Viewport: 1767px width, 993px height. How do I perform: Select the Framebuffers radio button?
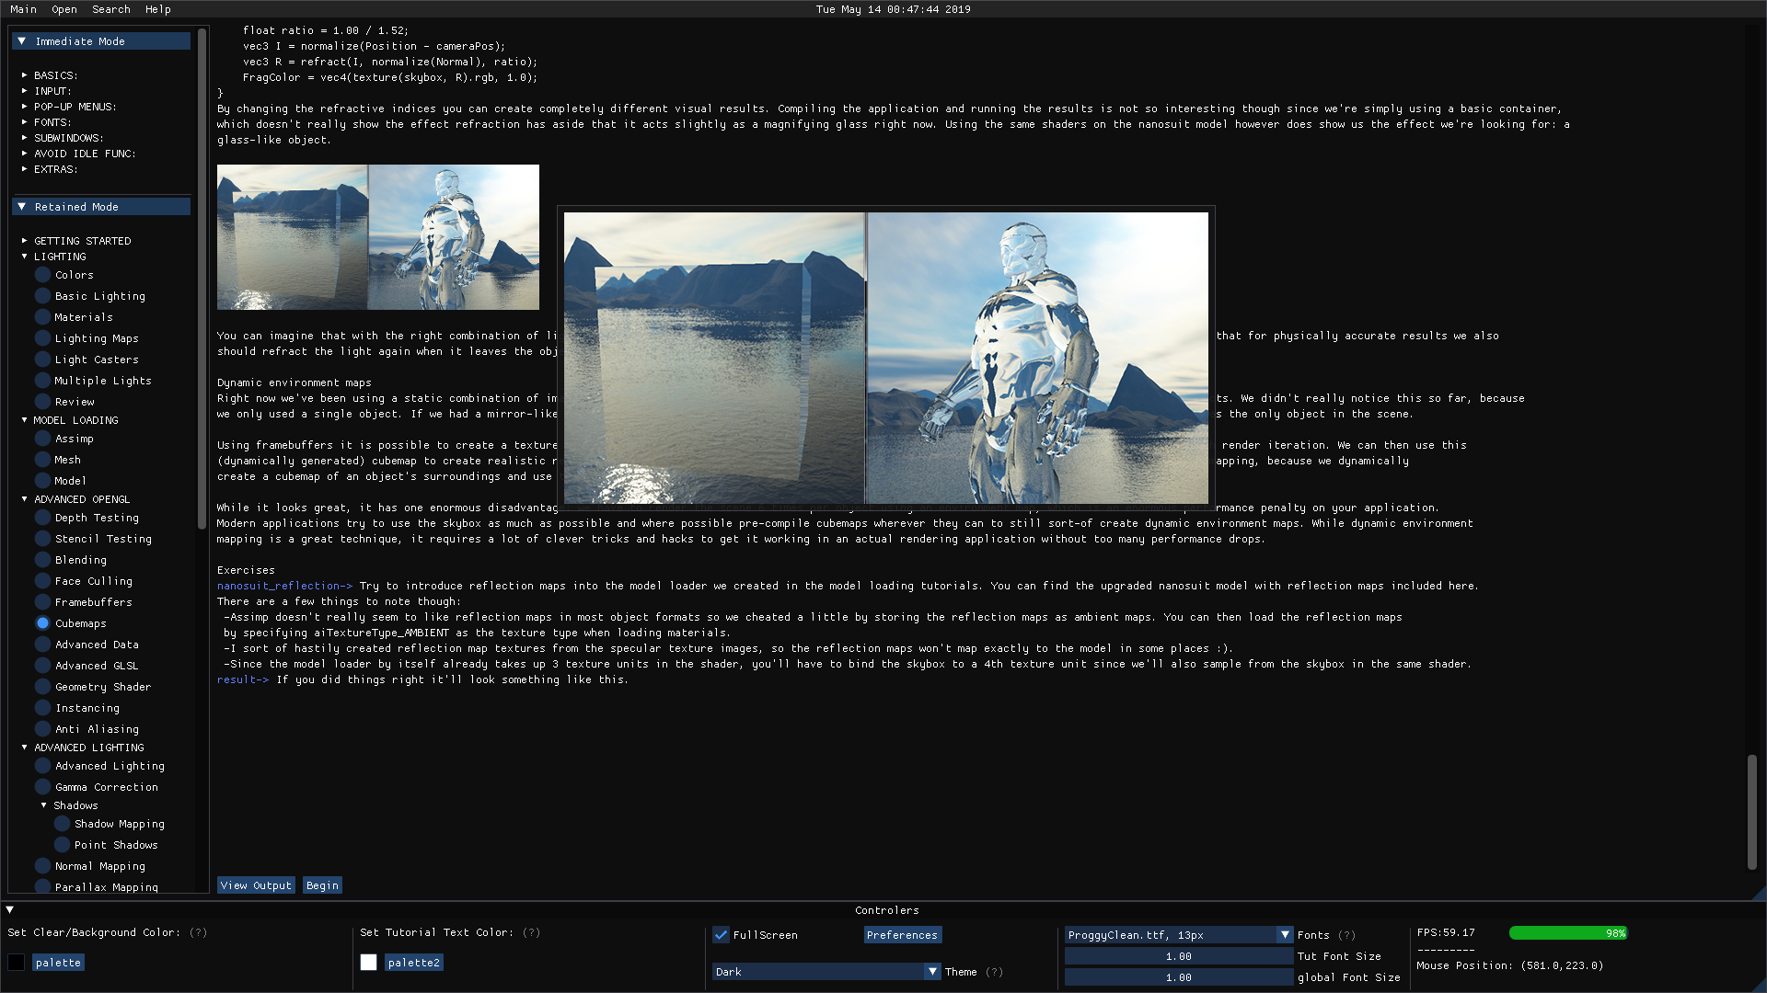click(42, 602)
